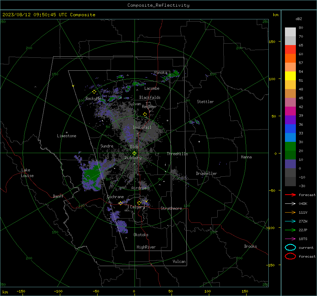Click the Ponoka city label
This screenshot has width=317, height=296.
coord(161,73)
